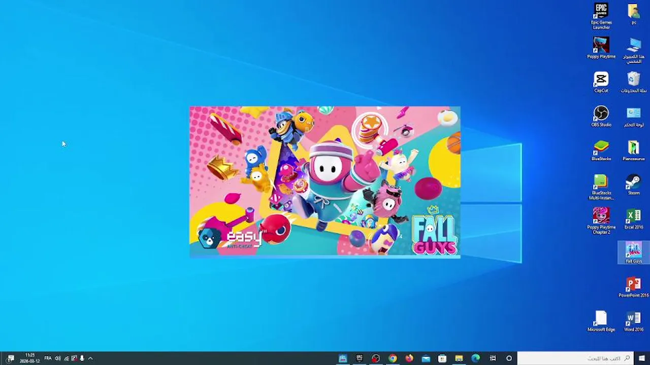Launch Poppy Playtime from the desktop
The height and width of the screenshot is (365, 650).
click(x=601, y=48)
